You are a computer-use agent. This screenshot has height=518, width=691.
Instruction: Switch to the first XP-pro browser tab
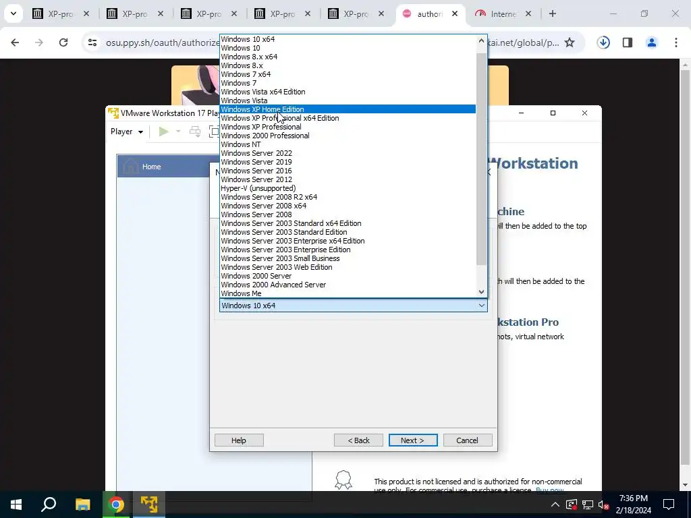coord(61,14)
